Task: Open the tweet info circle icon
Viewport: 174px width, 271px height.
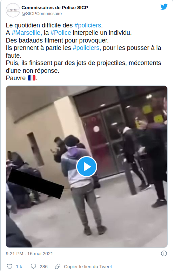Action: (164, 253)
